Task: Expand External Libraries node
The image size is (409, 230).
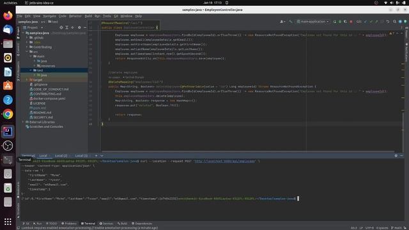Action: pos(23,122)
